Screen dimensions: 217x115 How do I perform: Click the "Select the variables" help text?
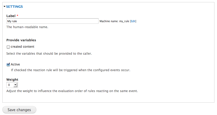click(x=49, y=54)
